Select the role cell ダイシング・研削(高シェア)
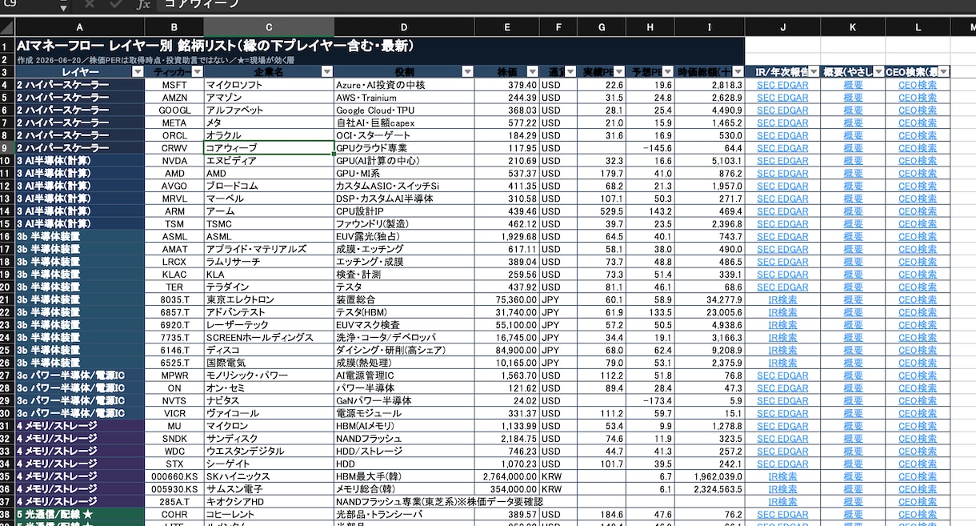976x526 pixels. tap(404, 351)
